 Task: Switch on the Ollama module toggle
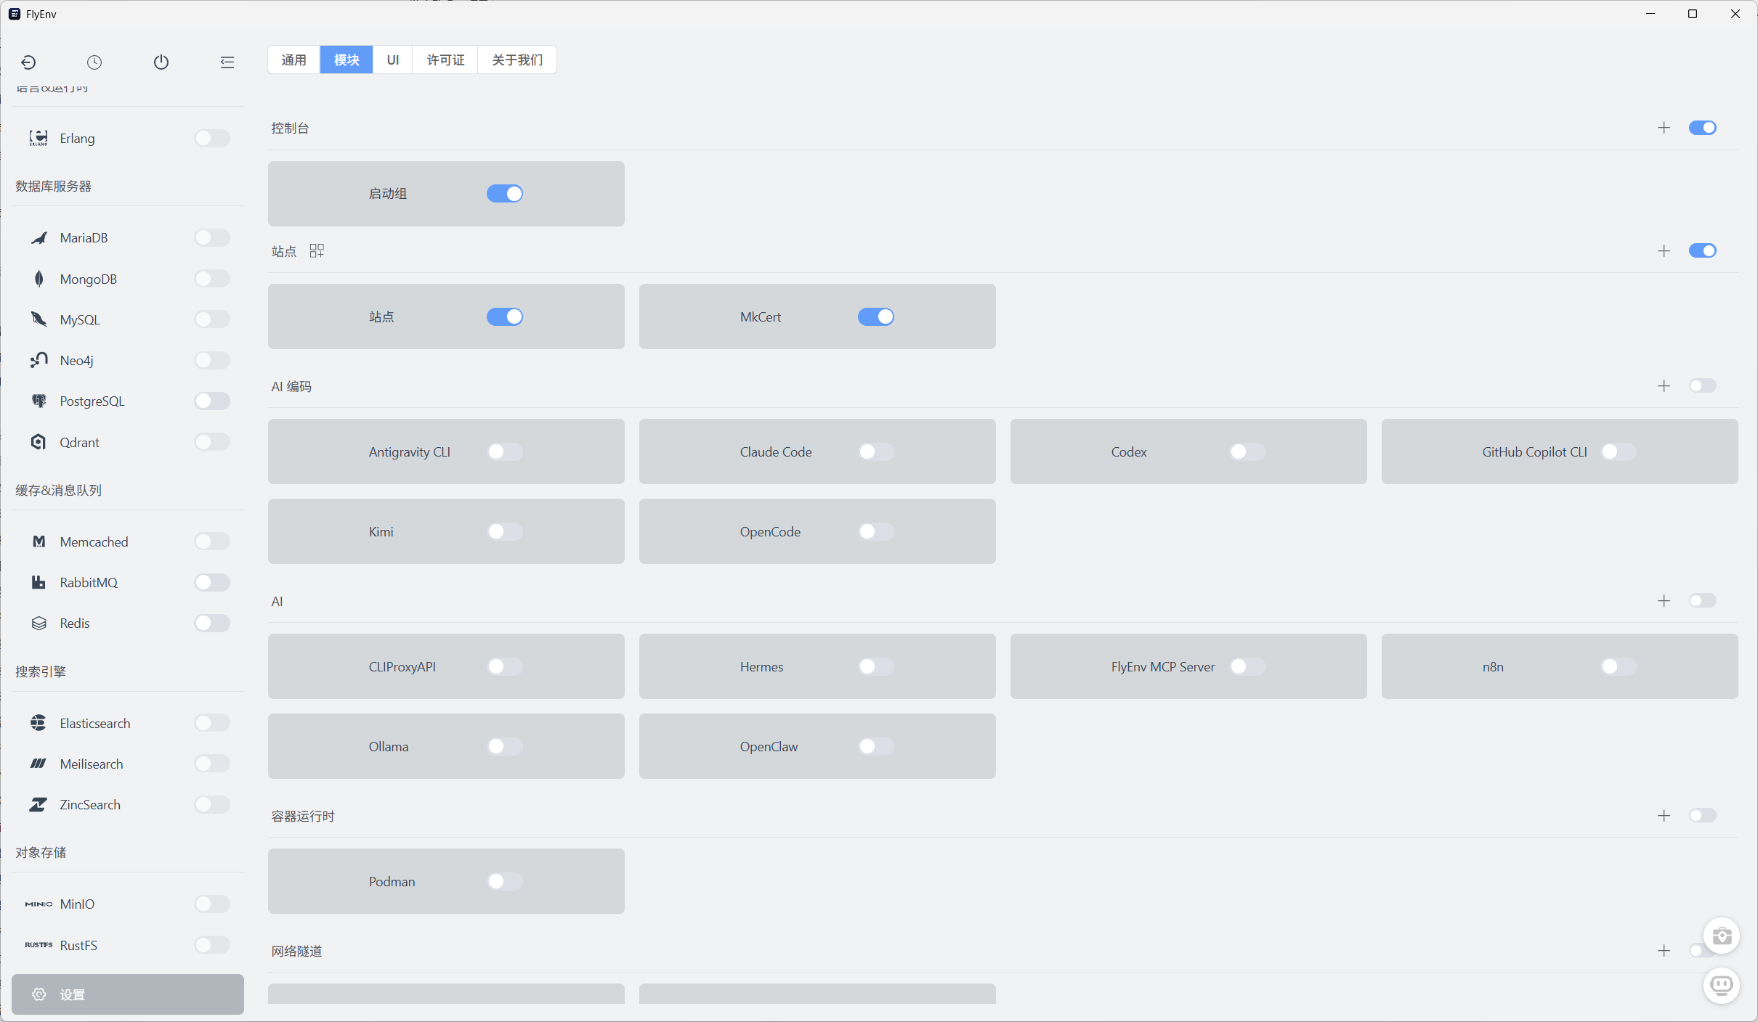(505, 746)
